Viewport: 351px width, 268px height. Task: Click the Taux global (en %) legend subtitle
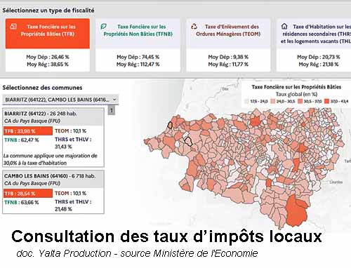click(296, 94)
